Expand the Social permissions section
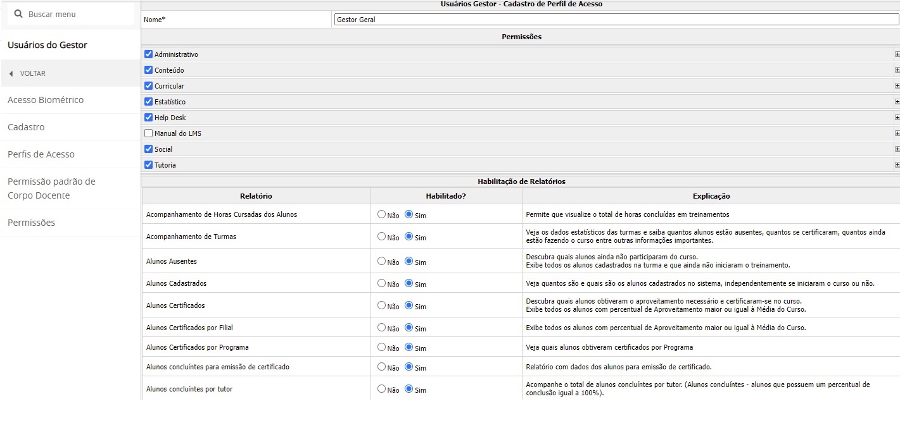 point(897,149)
